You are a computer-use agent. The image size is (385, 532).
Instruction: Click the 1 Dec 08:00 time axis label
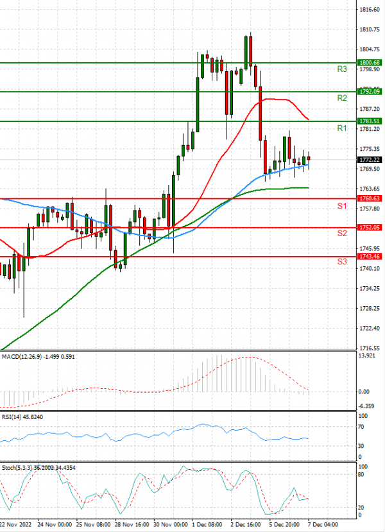(207, 524)
